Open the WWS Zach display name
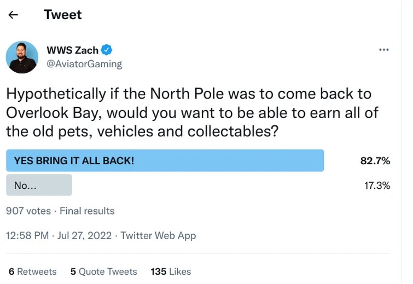The image size is (413, 284). point(72,50)
